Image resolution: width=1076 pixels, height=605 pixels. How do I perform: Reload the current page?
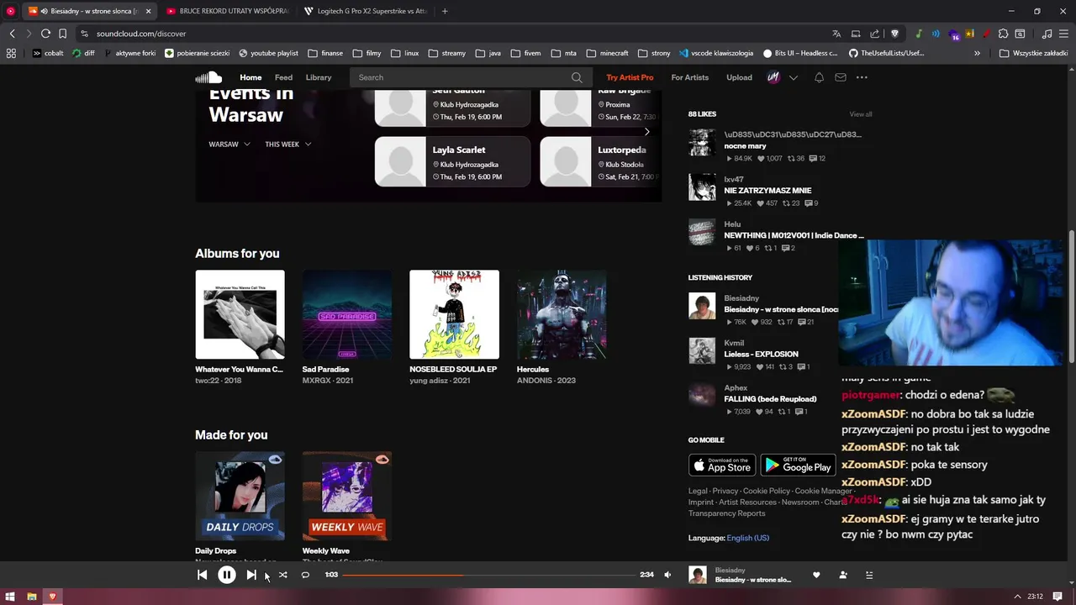coord(45,34)
